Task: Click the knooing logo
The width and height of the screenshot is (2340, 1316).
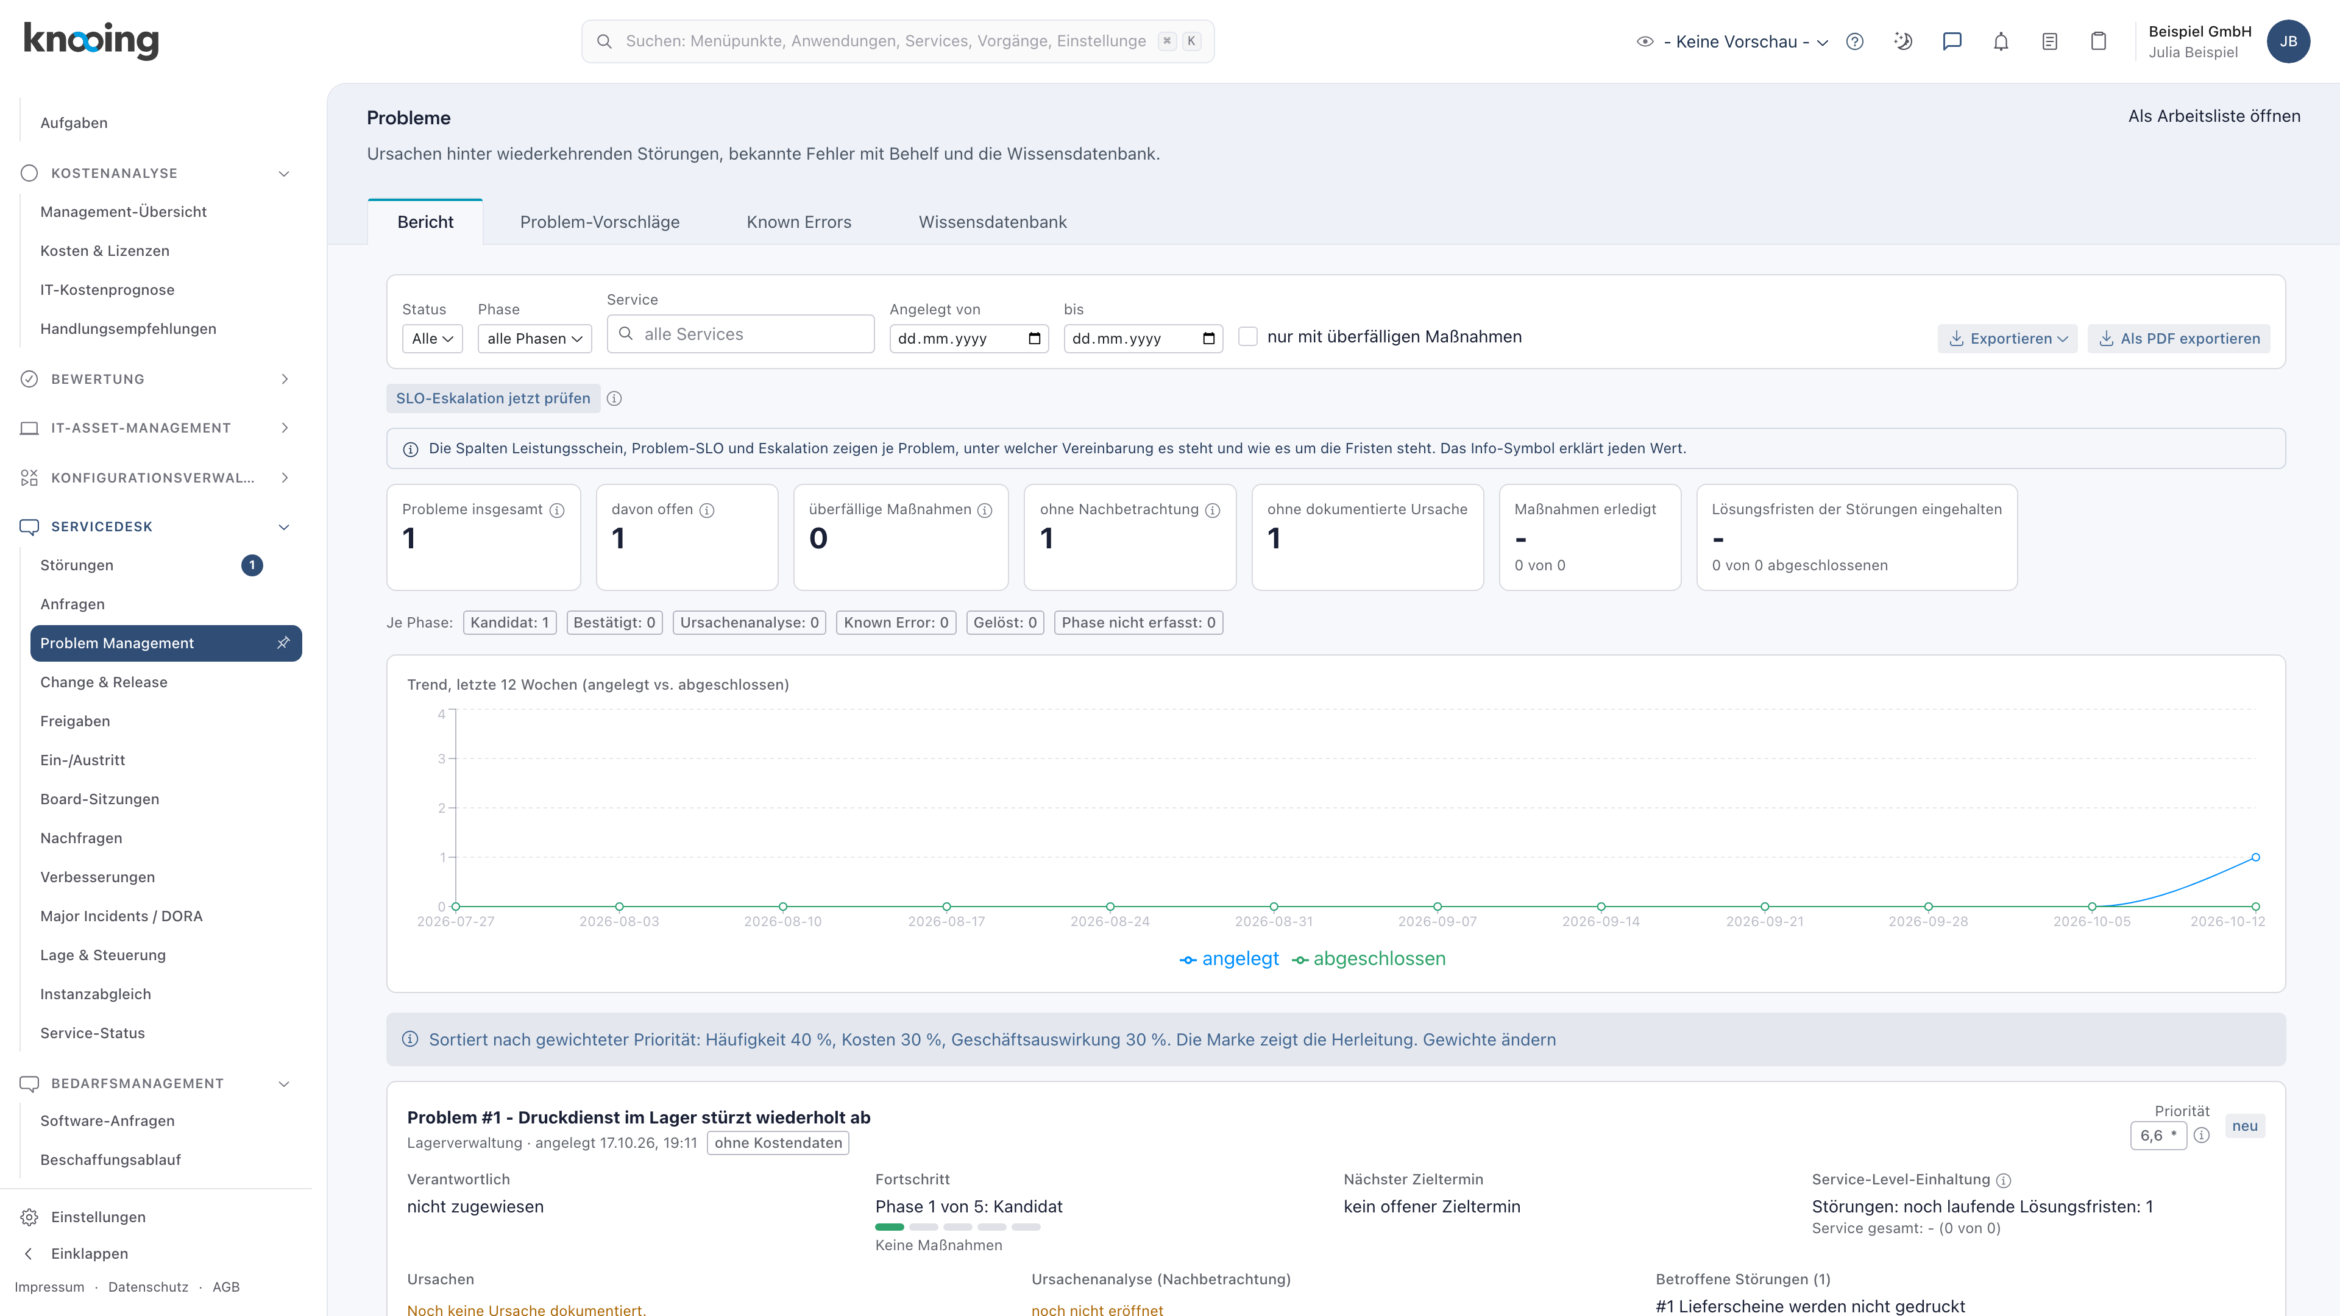Action: [x=91, y=41]
